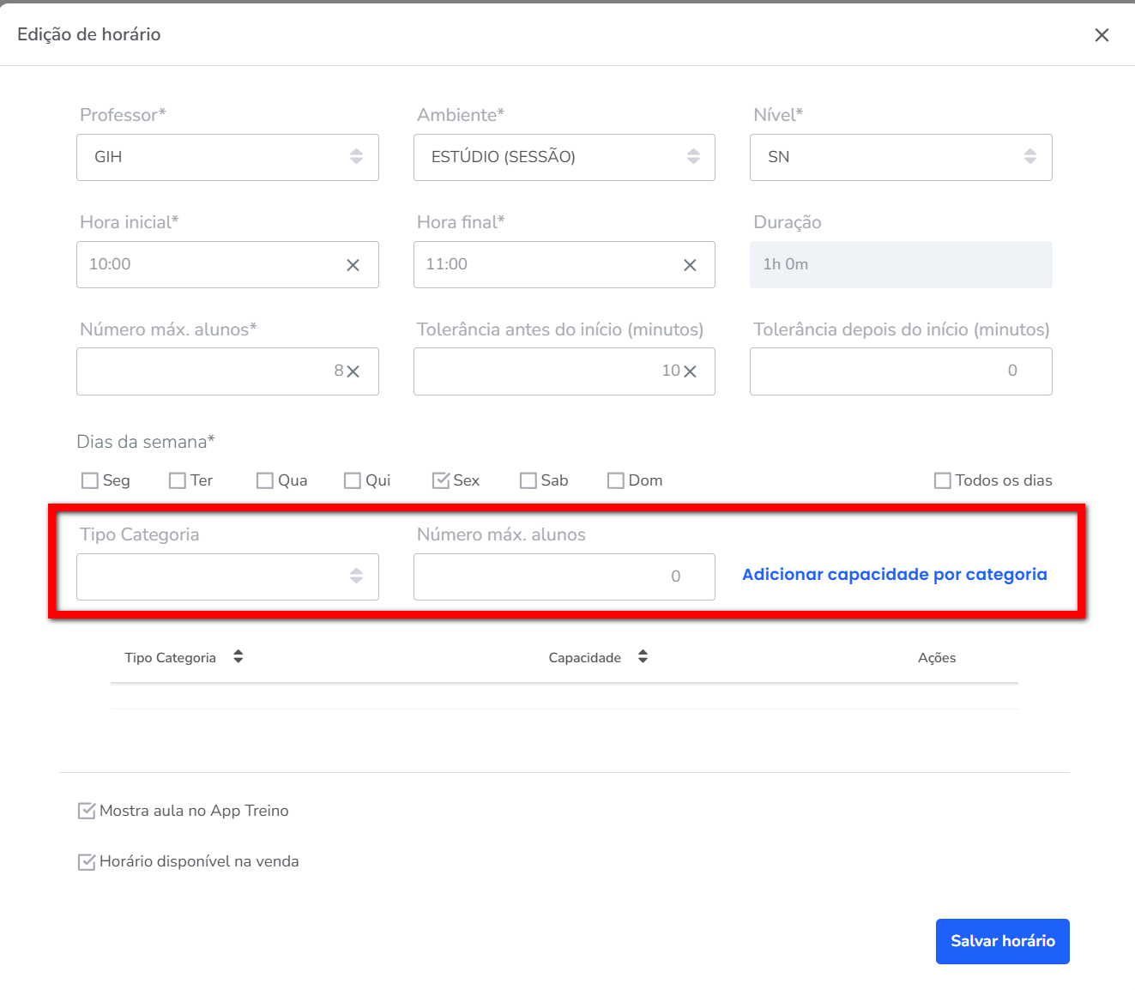Uncheck the Sex weekday checkbox
This screenshot has width=1135, height=990.
(441, 480)
